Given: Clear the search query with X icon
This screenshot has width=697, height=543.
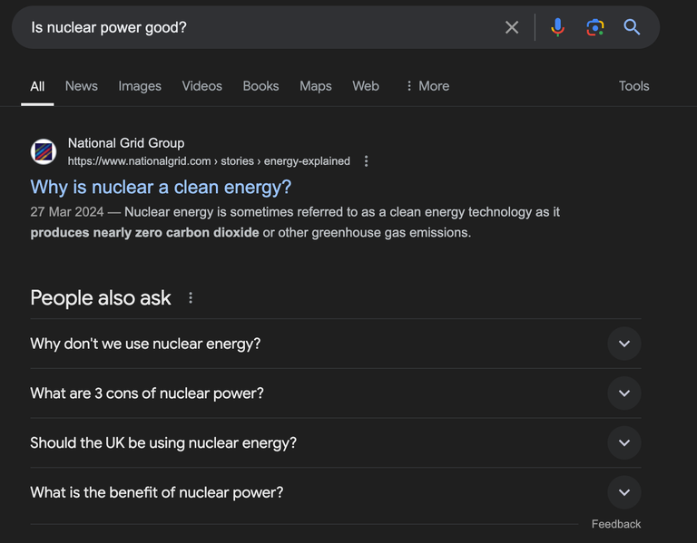Looking at the screenshot, I should 512,27.
